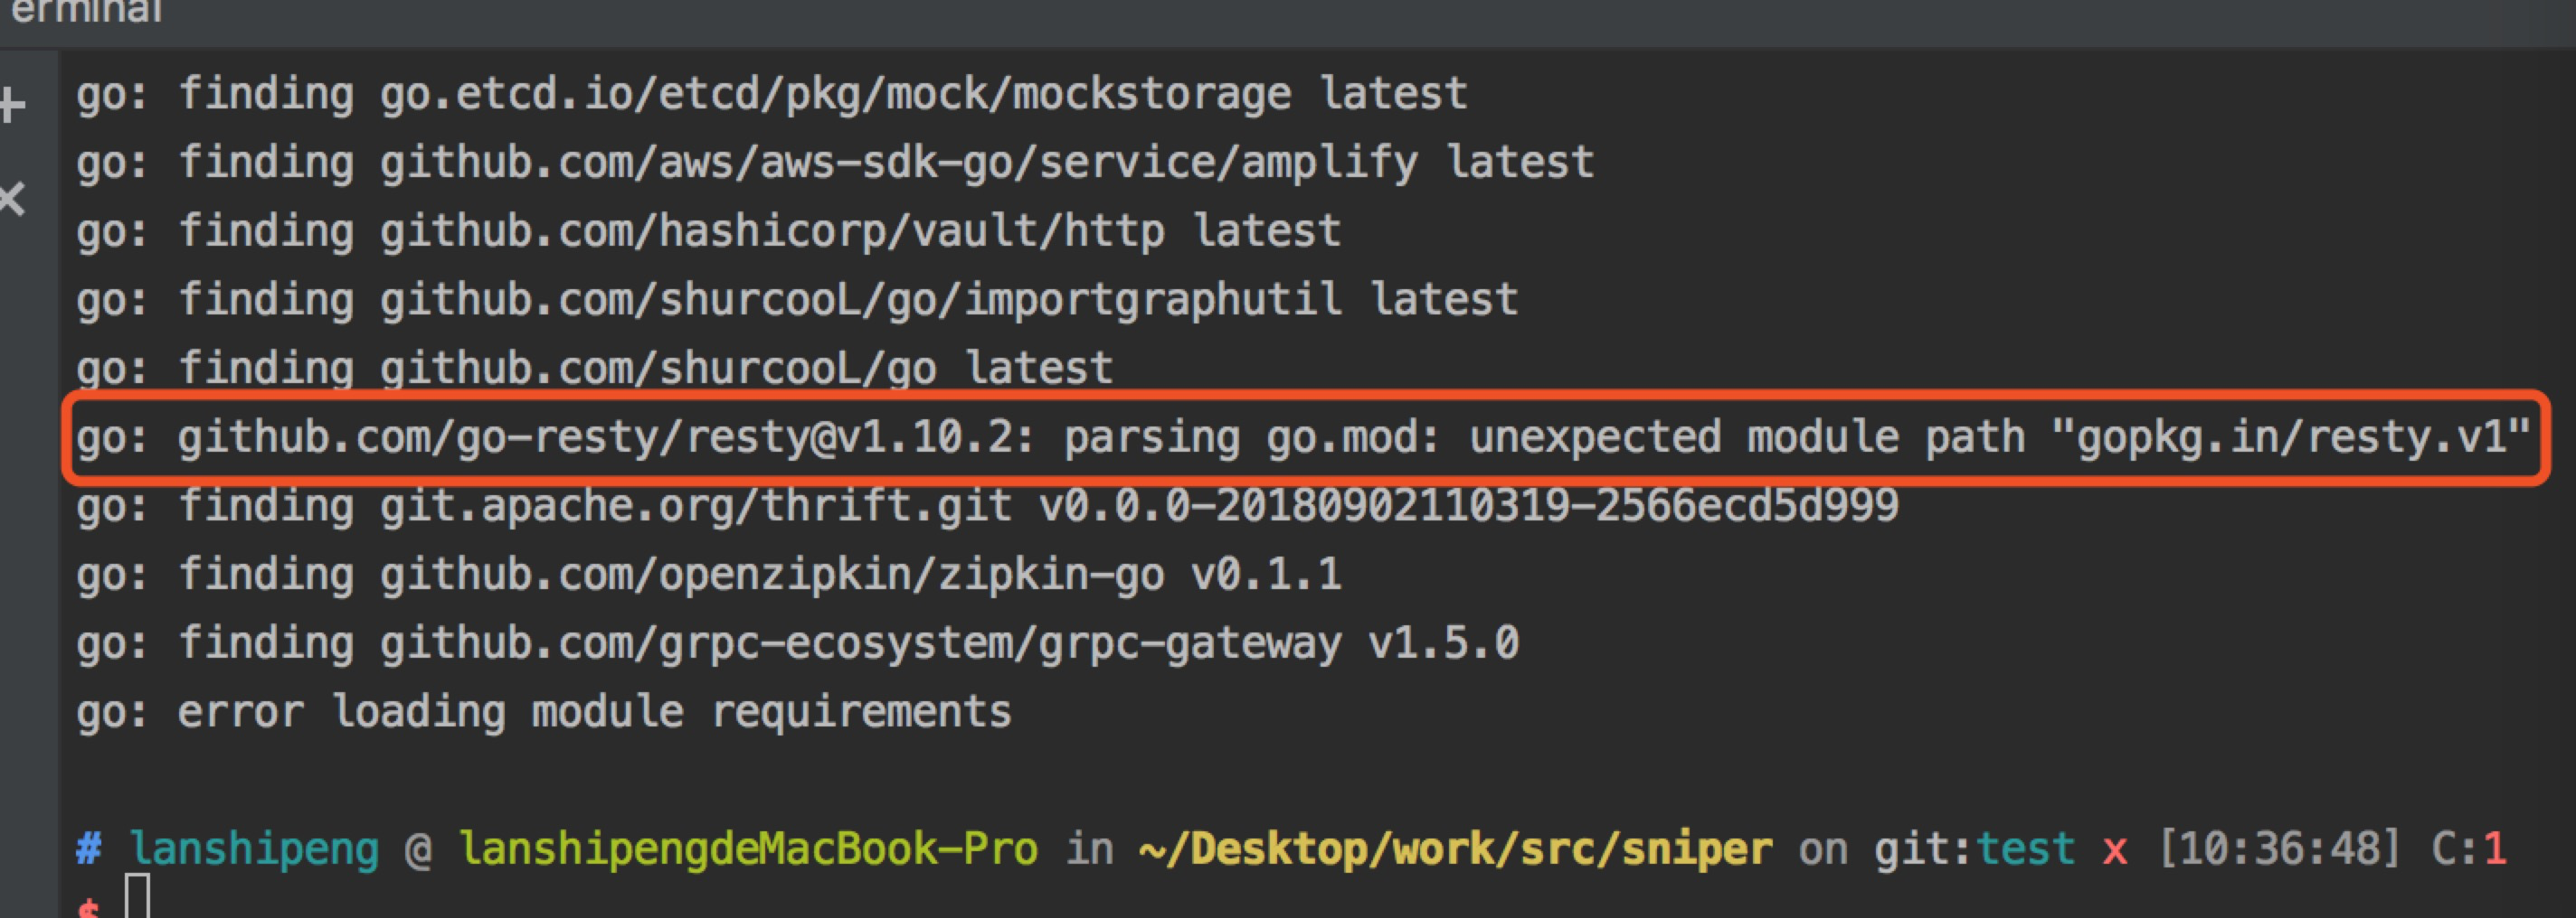Click the github.com/openzipkin/zipkin-go path
This screenshot has width=2576, height=918.
point(771,576)
